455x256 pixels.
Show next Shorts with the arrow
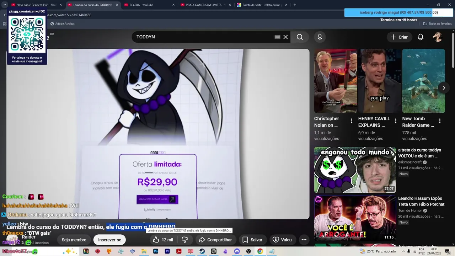click(x=444, y=88)
